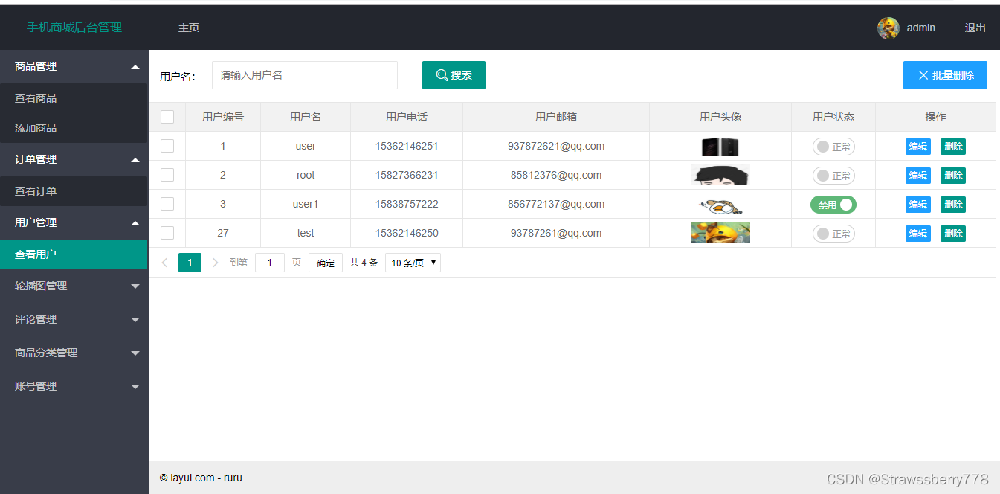Click 删除 for user1 row

coord(953,205)
